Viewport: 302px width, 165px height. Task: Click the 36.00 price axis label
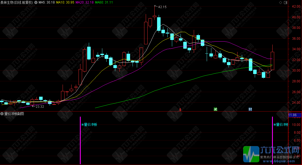coord(296,39)
